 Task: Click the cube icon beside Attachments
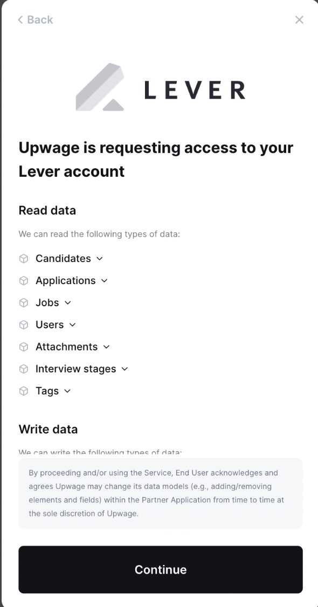coord(24,347)
